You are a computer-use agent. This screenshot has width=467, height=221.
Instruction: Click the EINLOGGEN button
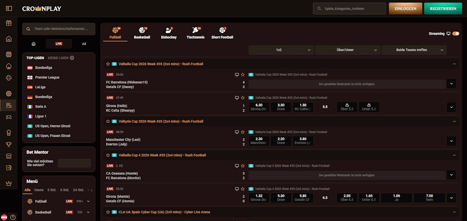pyautogui.click(x=405, y=9)
